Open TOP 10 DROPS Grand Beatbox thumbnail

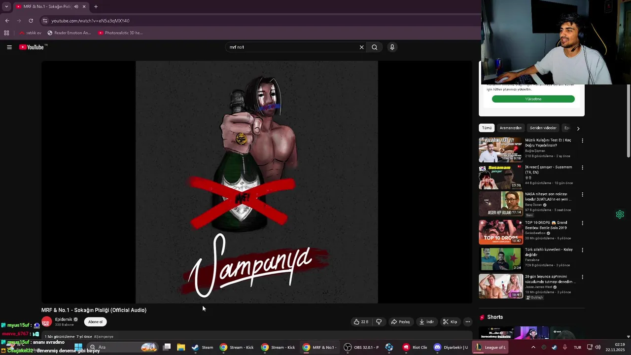coord(501,232)
